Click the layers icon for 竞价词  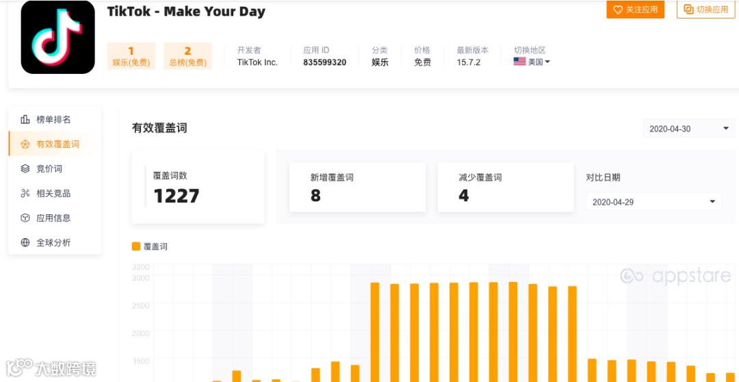tap(25, 169)
